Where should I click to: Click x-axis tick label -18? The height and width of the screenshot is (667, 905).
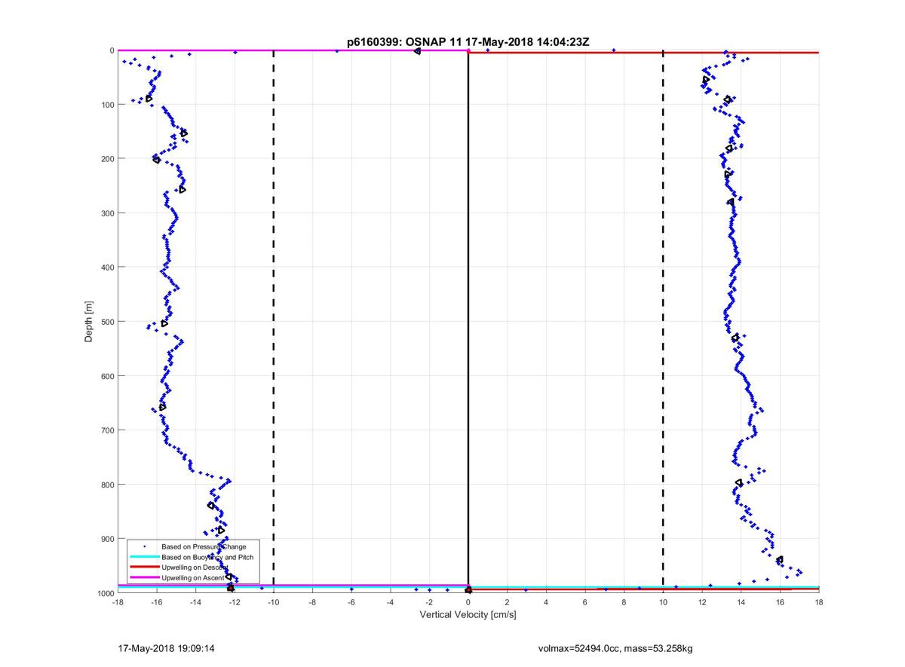pyautogui.click(x=118, y=602)
